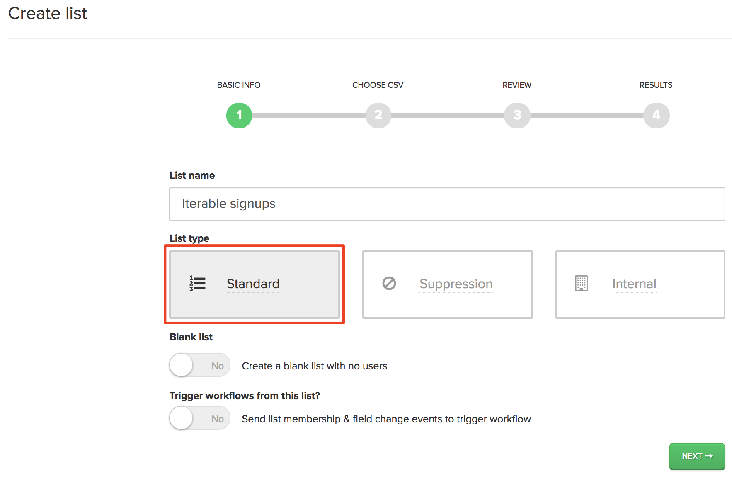
Task: Click the List name input field
Action: click(447, 204)
